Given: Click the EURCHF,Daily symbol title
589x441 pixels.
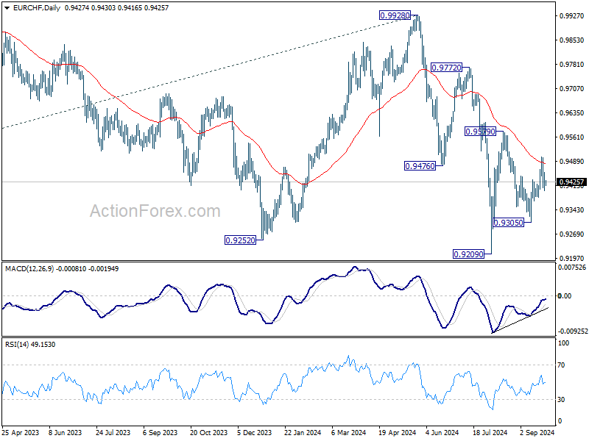Looking at the screenshot, I should point(36,8).
